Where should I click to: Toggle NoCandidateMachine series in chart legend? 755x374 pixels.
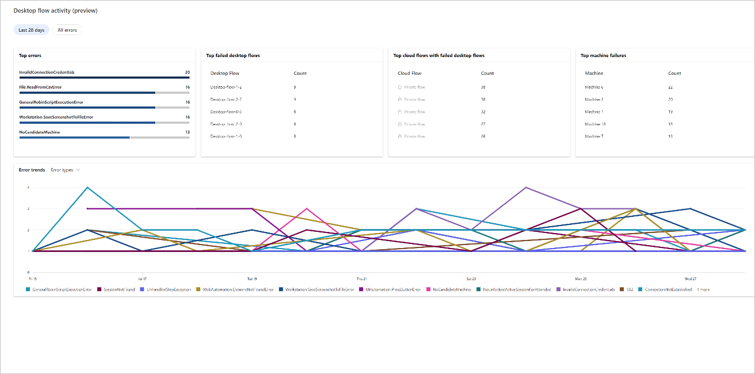(x=452, y=289)
